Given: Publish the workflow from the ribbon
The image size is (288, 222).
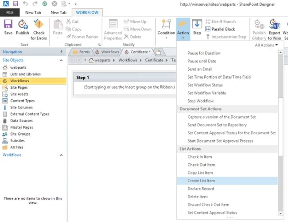Looking at the screenshot, I should coord(23,27).
